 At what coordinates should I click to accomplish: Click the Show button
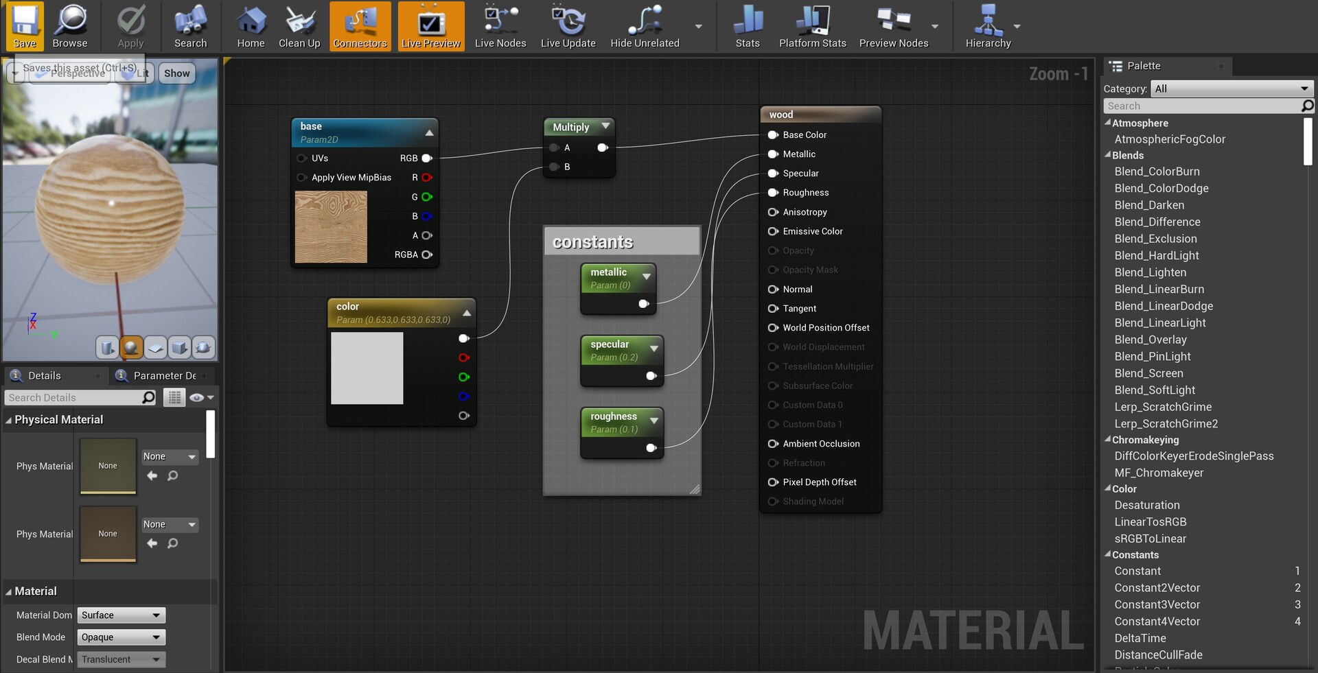(x=176, y=73)
